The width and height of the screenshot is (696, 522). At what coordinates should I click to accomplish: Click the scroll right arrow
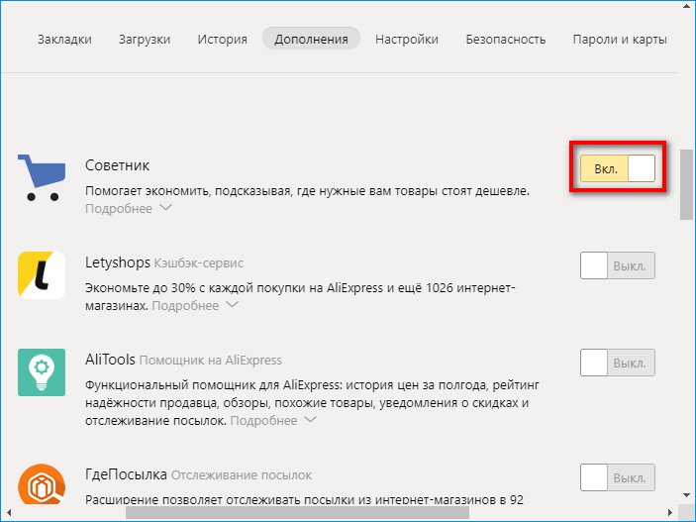click(x=671, y=513)
